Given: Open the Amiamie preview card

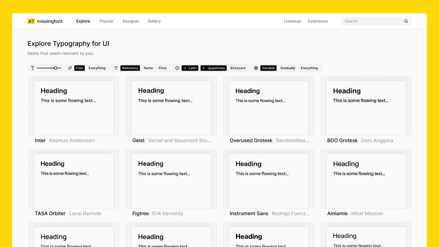Looking at the screenshot, I should click(x=366, y=179).
